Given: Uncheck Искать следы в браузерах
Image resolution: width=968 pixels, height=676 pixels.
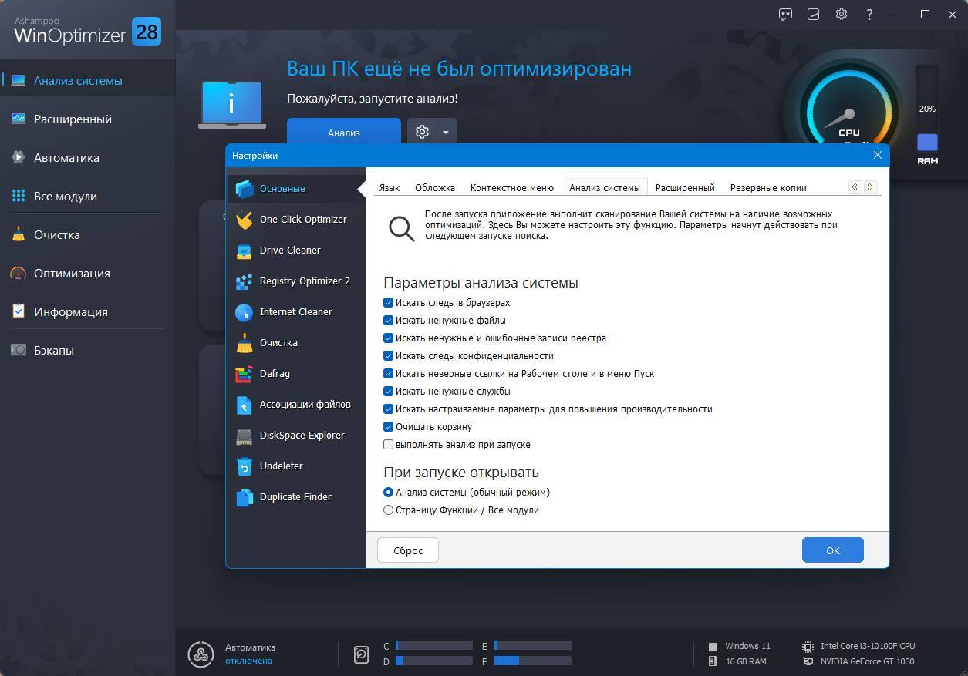Looking at the screenshot, I should 389,303.
